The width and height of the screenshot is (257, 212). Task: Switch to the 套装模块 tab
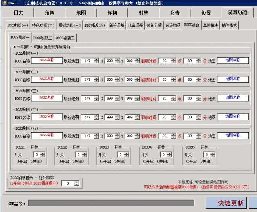210,25
